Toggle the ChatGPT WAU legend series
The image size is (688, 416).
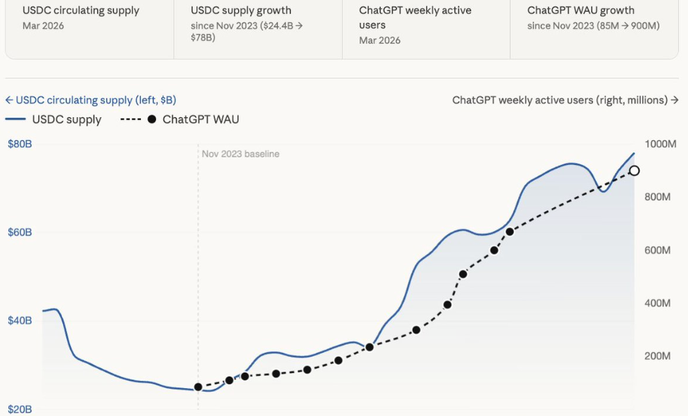click(x=200, y=119)
